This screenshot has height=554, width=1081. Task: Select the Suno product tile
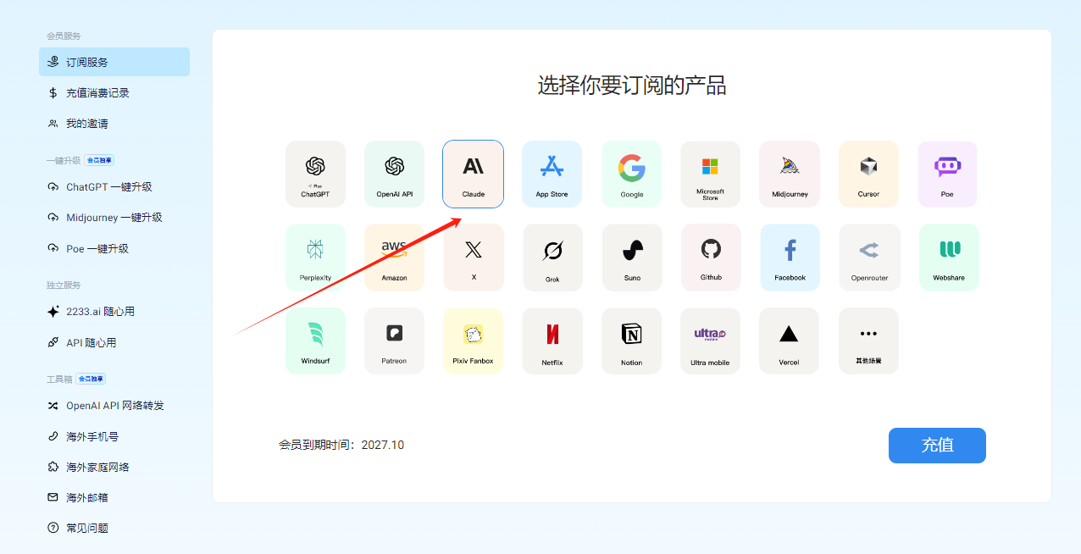click(x=632, y=257)
